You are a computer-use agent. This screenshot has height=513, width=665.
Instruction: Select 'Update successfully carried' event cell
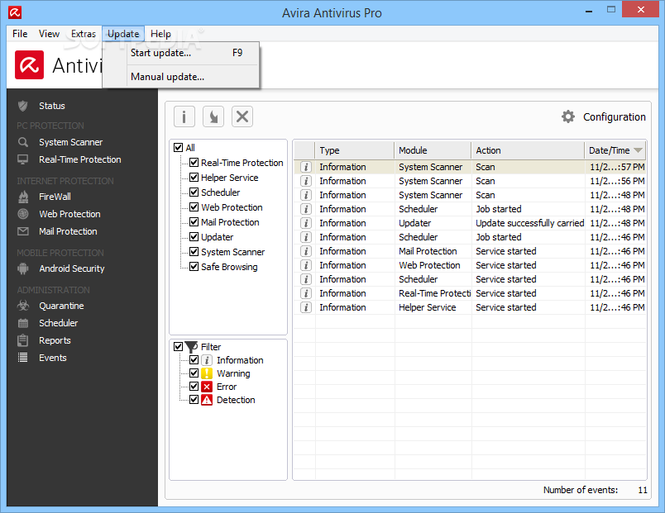point(529,223)
